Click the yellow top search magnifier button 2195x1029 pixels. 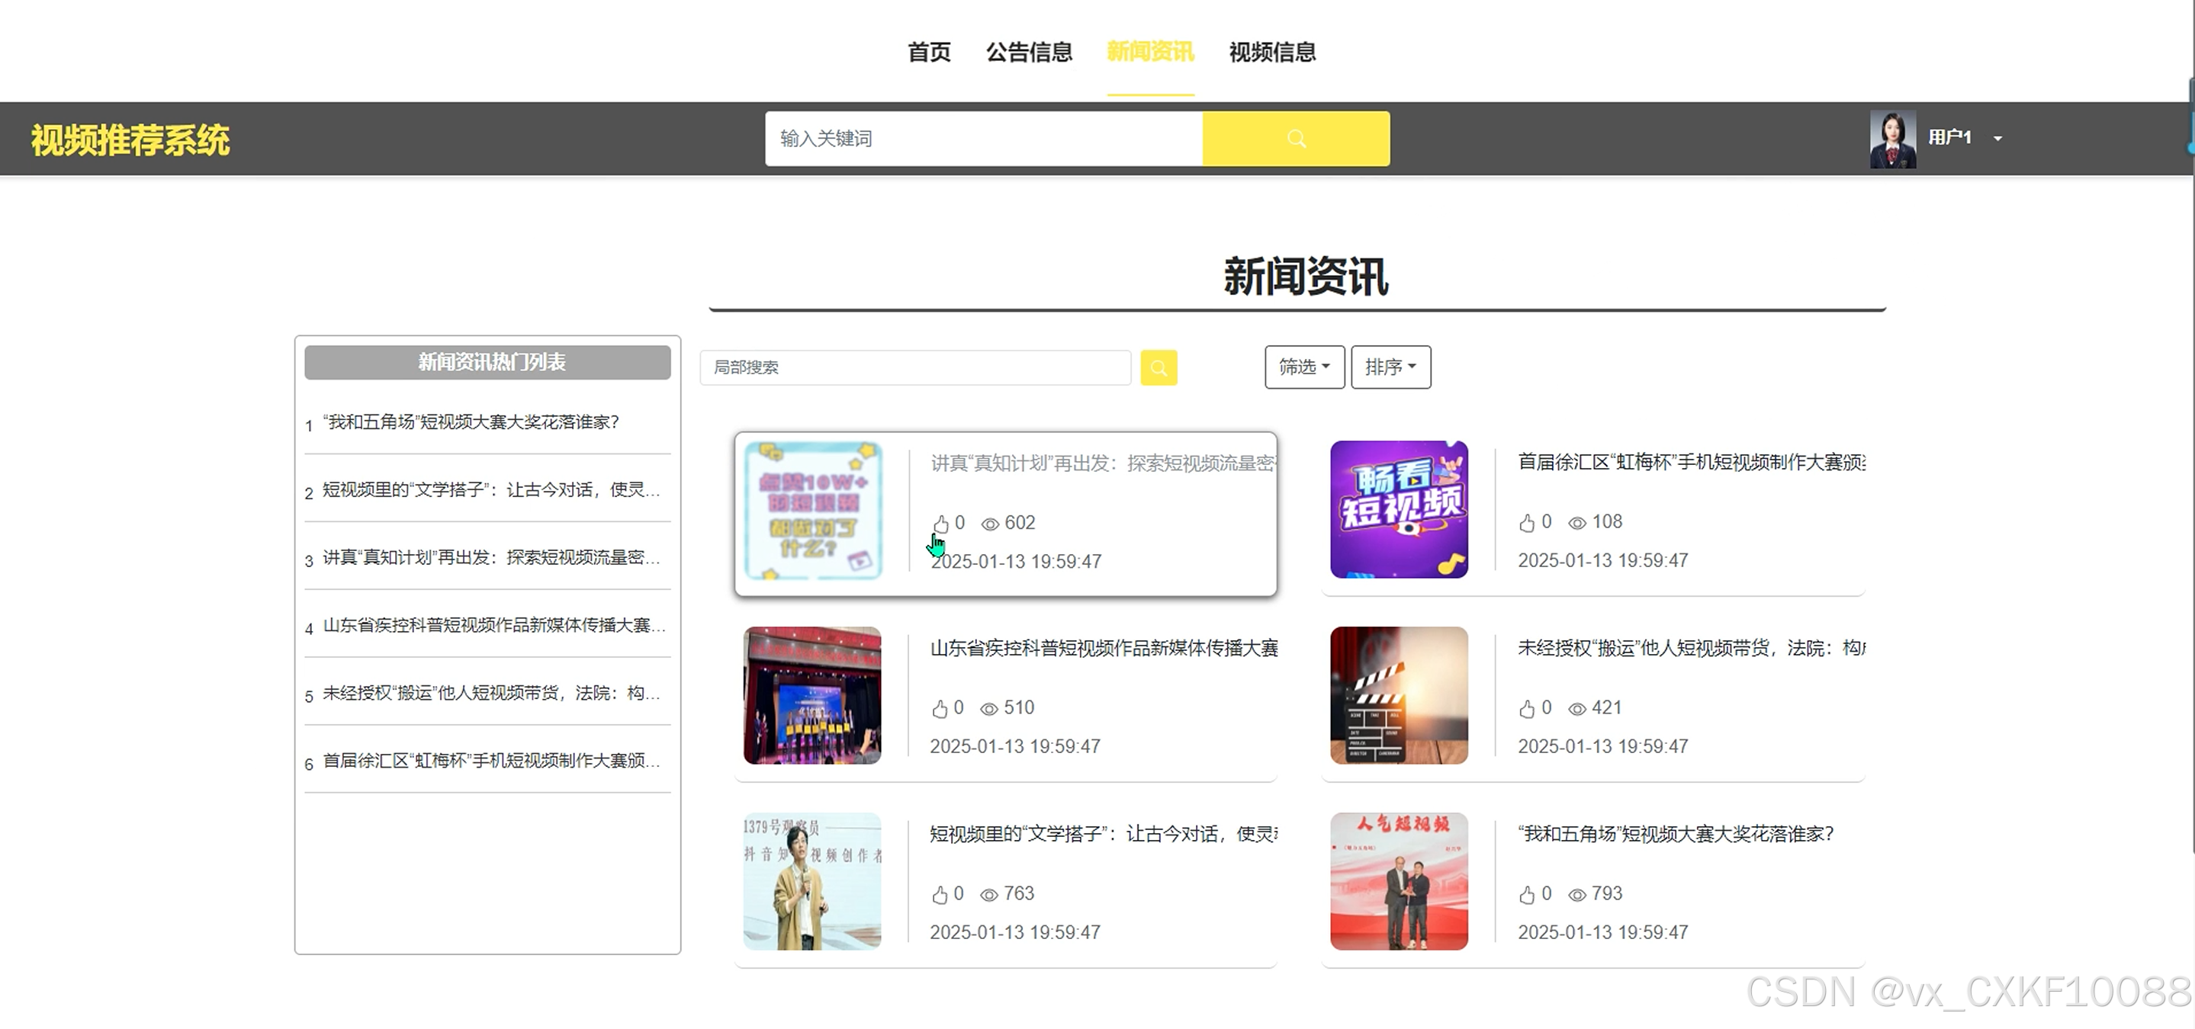point(1295,139)
